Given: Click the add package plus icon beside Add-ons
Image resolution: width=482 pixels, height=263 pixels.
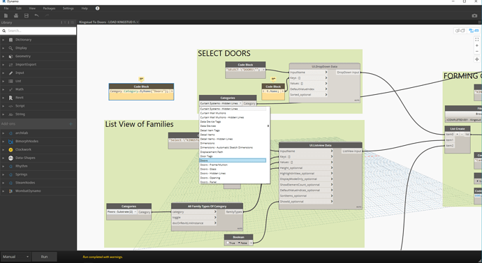Looking at the screenshot, I should point(71,123).
